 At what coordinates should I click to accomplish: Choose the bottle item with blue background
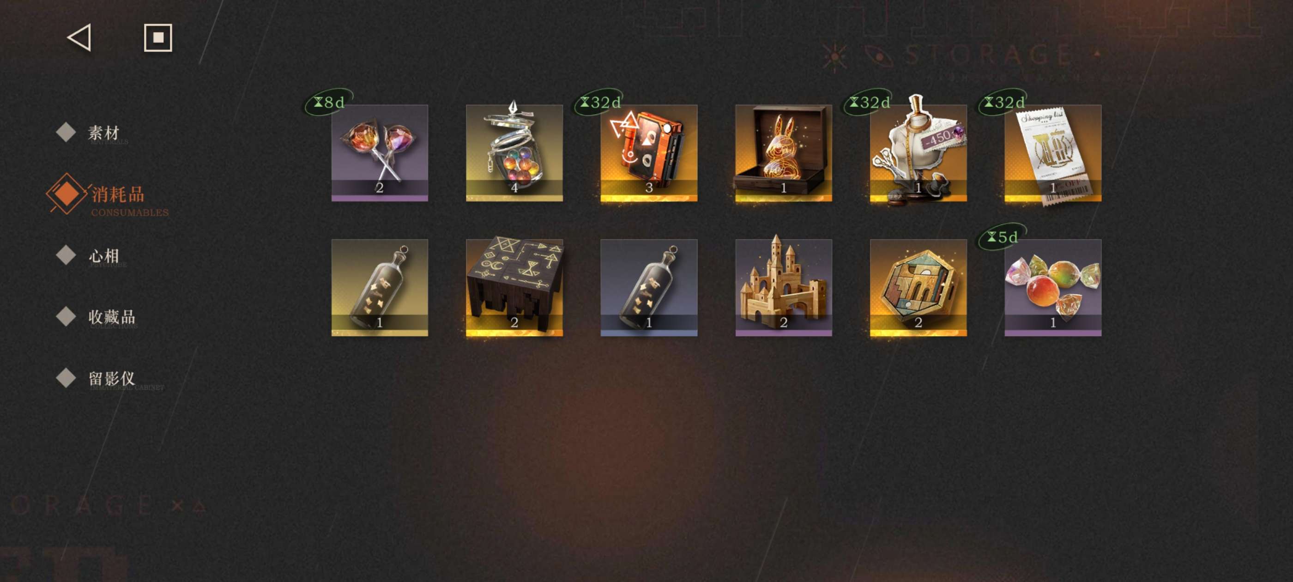648,287
